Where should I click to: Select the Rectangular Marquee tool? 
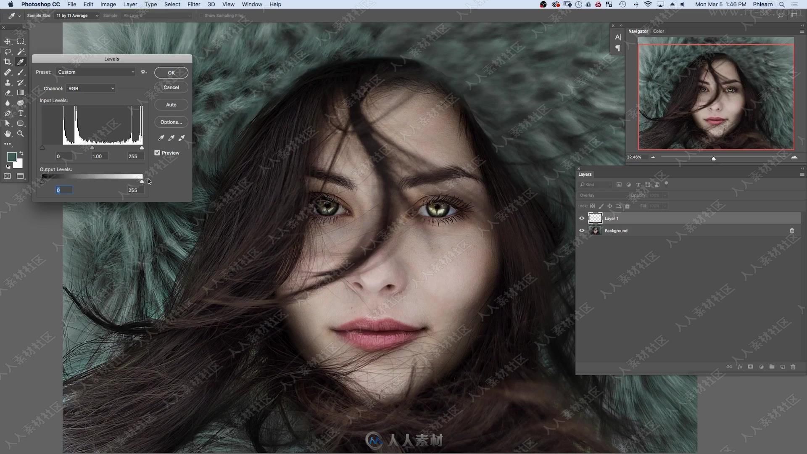coord(20,41)
